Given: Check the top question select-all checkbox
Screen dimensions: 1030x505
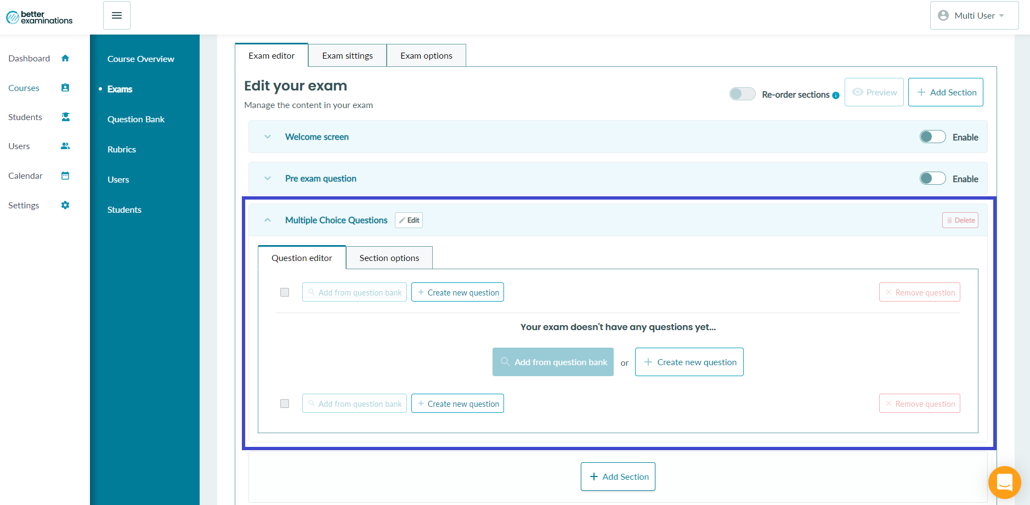Looking at the screenshot, I should pos(285,292).
